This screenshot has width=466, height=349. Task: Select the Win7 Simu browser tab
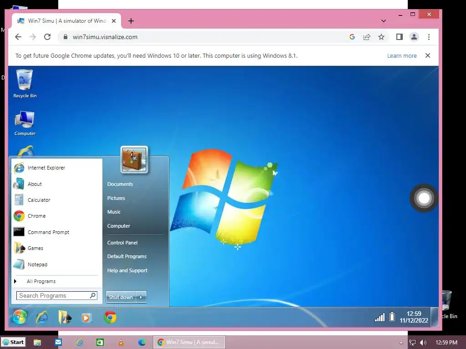[x=66, y=21]
